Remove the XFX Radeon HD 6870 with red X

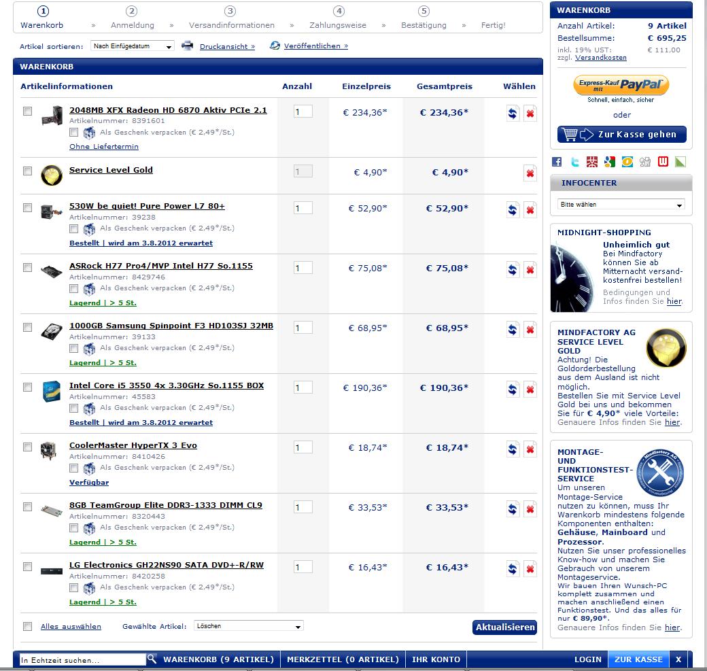click(530, 113)
